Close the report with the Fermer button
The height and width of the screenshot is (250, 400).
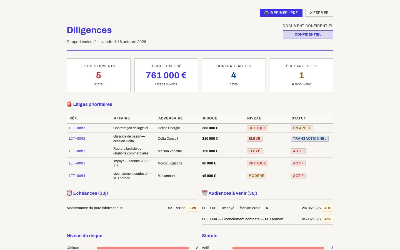point(319,13)
